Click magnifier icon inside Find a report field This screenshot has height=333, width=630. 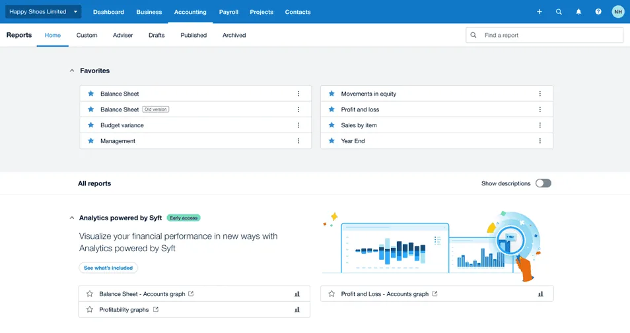[x=473, y=35]
